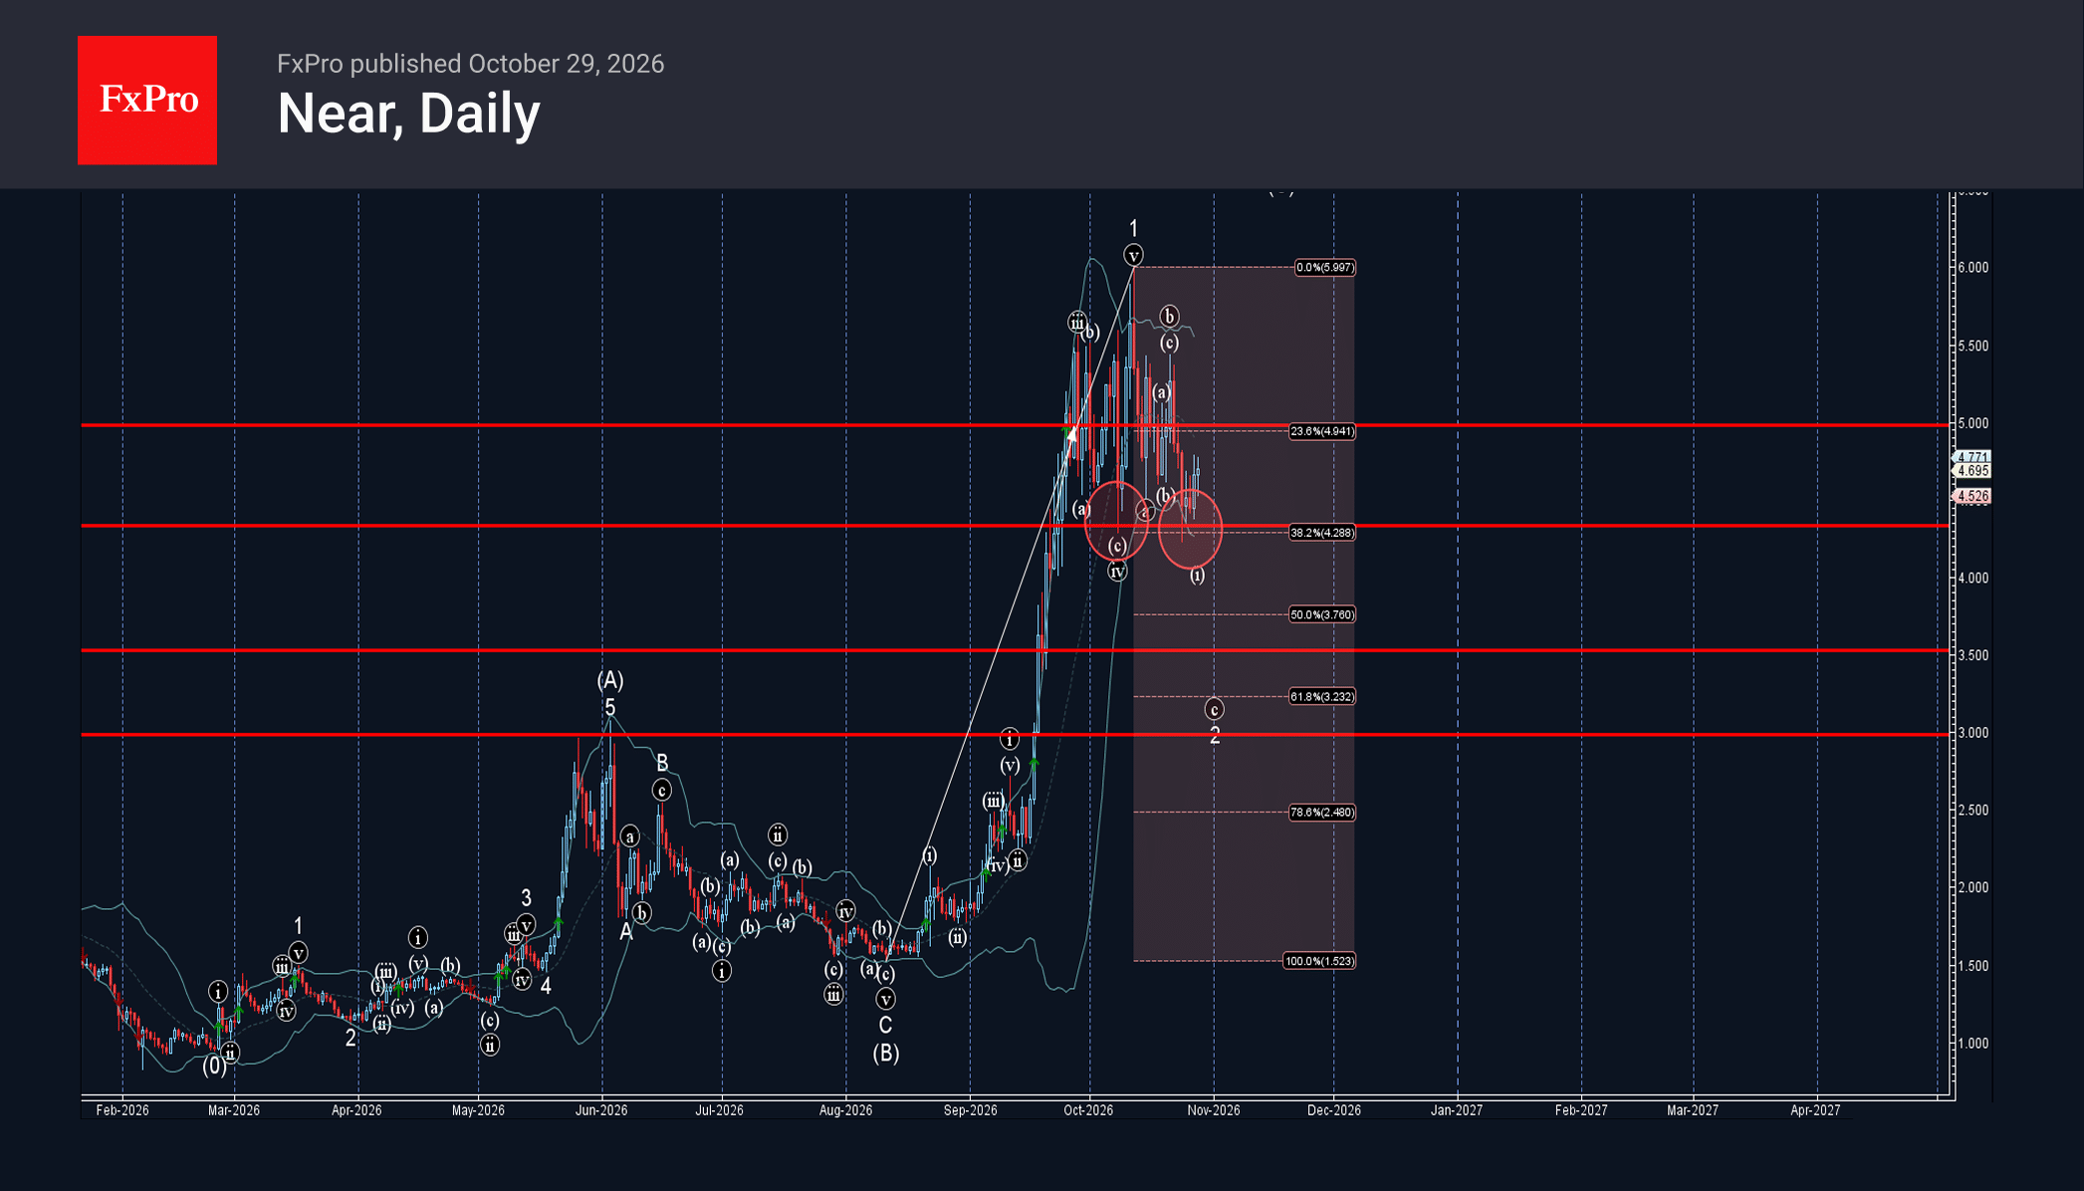The height and width of the screenshot is (1191, 2084).
Task: Click the 1.000 price axis value
Action: coord(1972,1044)
